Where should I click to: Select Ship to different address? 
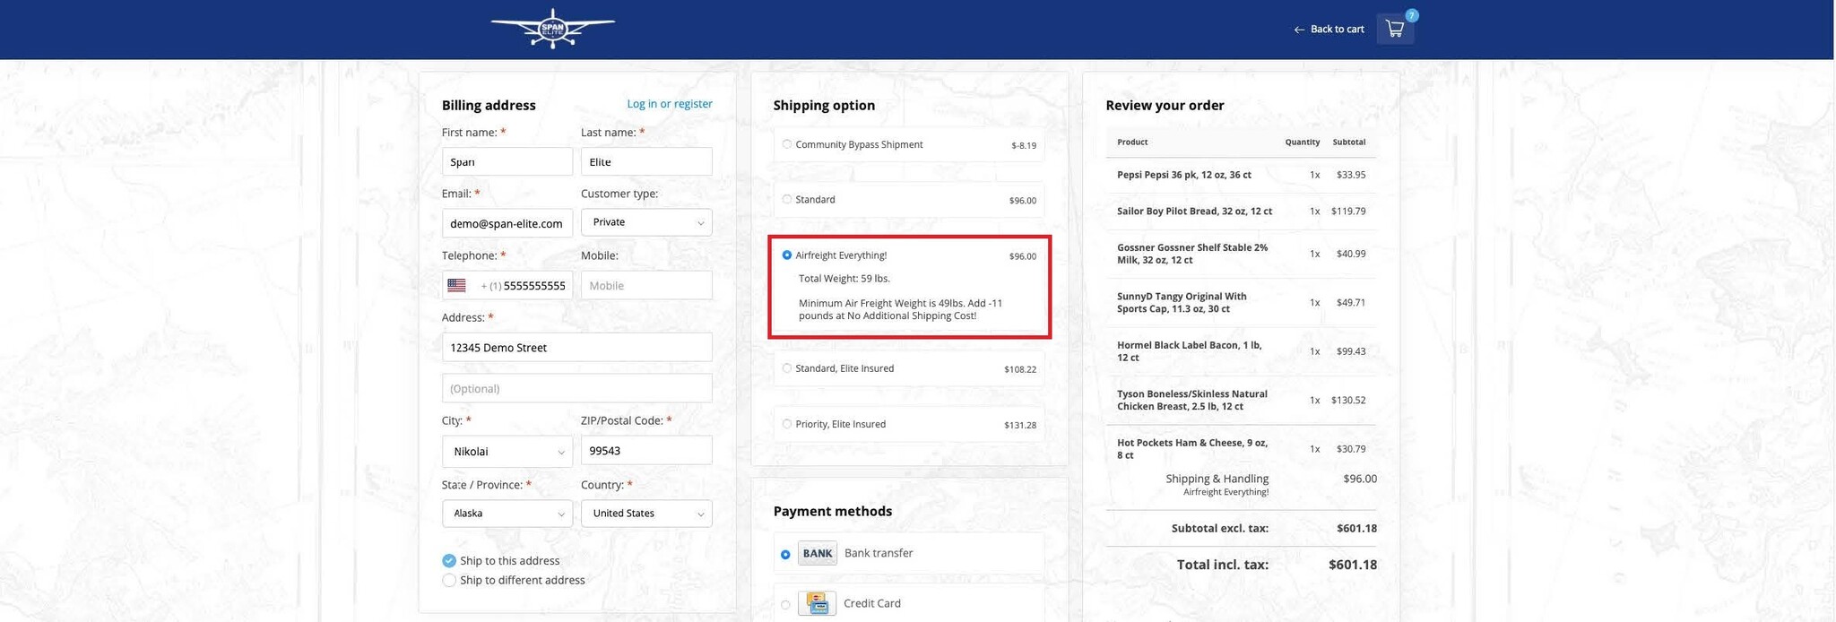coord(449,580)
